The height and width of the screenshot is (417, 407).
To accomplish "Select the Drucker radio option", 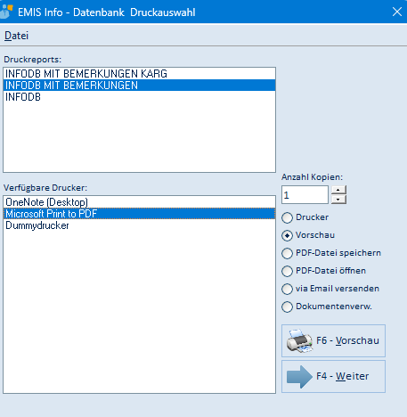I will click(x=287, y=217).
